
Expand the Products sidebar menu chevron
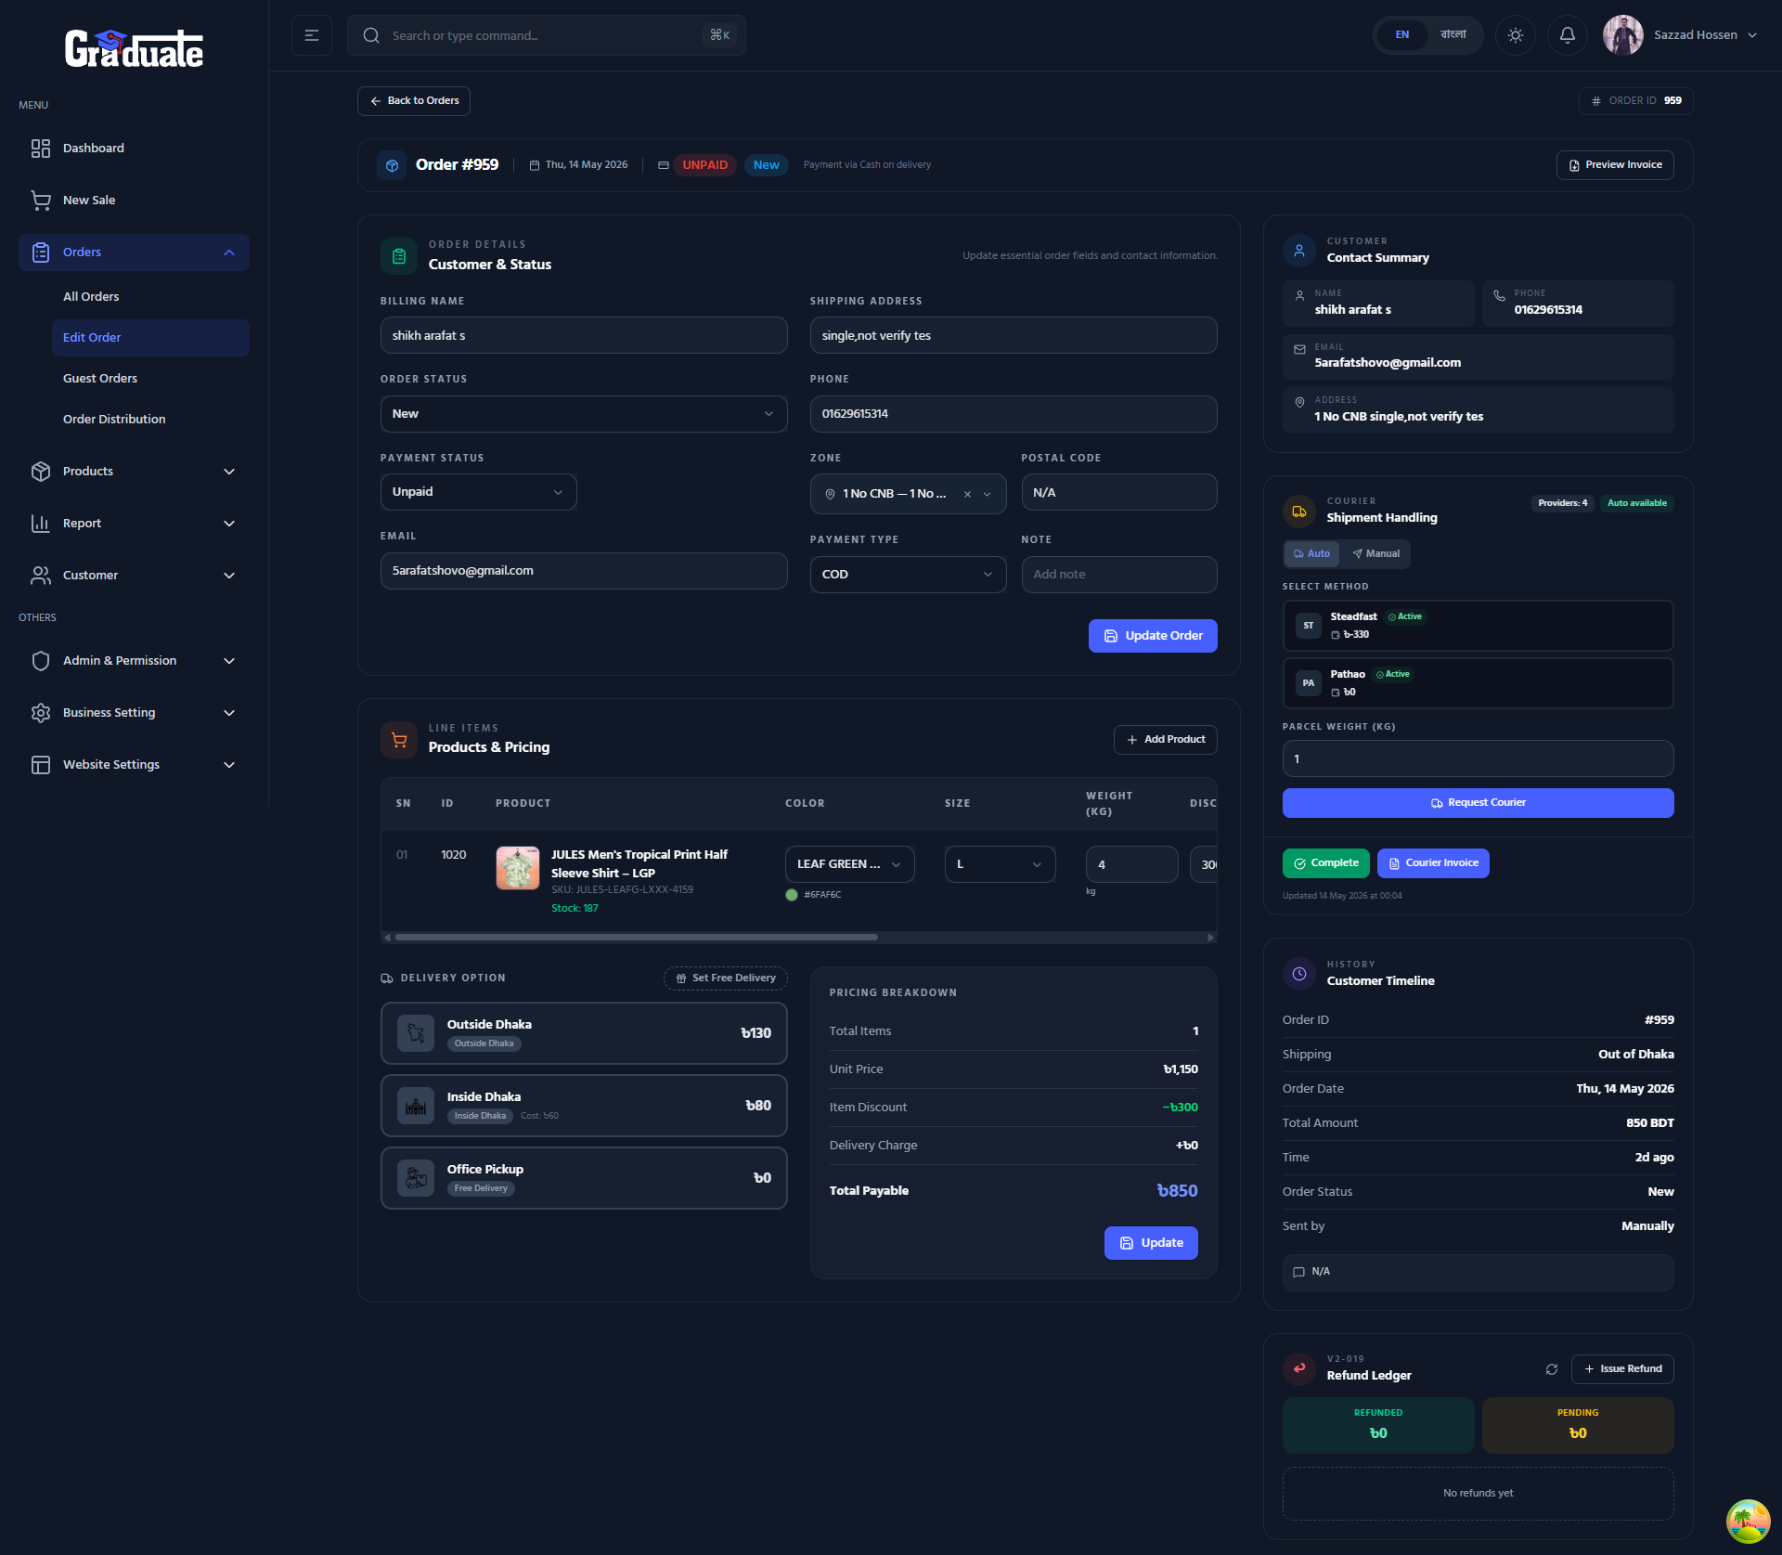(229, 472)
